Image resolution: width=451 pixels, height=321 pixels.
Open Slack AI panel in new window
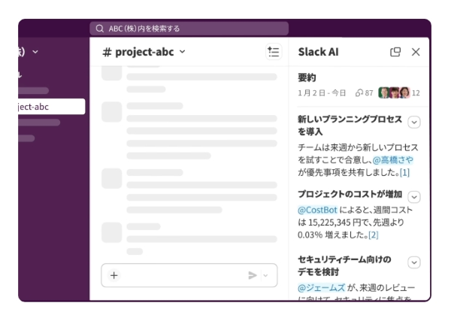coord(395,53)
